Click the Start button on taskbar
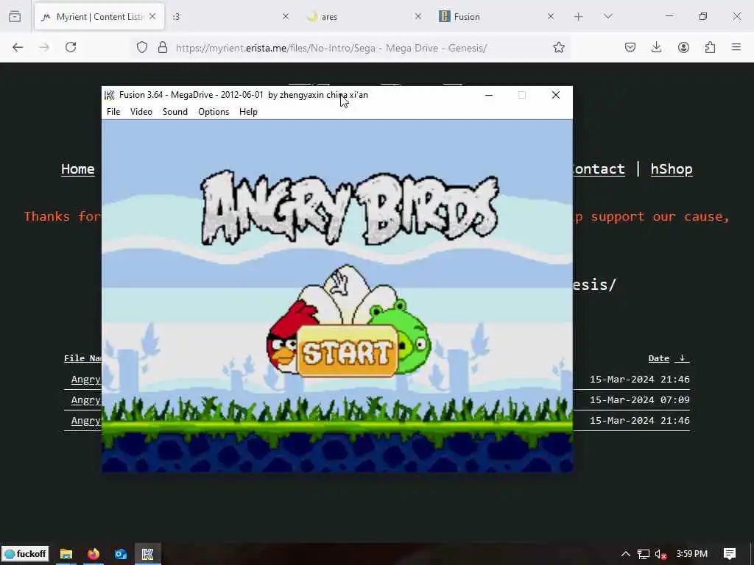The height and width of the screenshot is (565, 754). (26, 554)
